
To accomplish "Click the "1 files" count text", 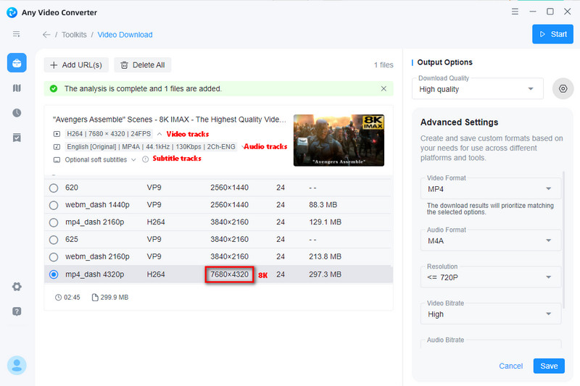I will coord(384,65).
